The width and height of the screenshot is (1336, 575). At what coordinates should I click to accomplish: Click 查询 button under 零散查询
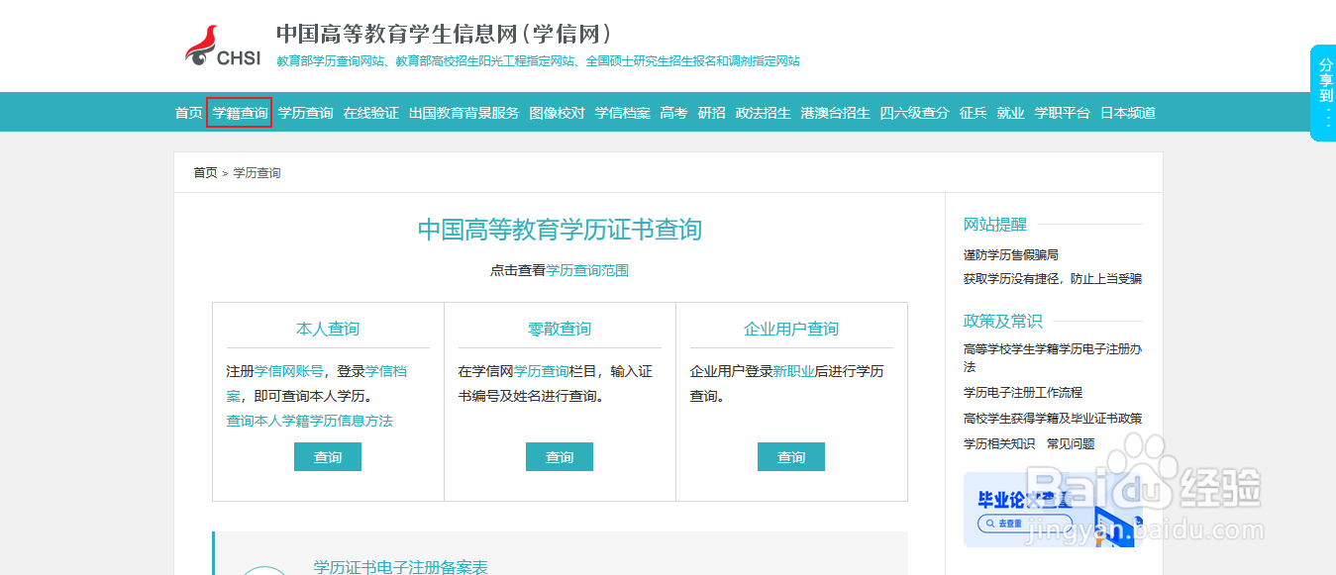coord(560,457)
